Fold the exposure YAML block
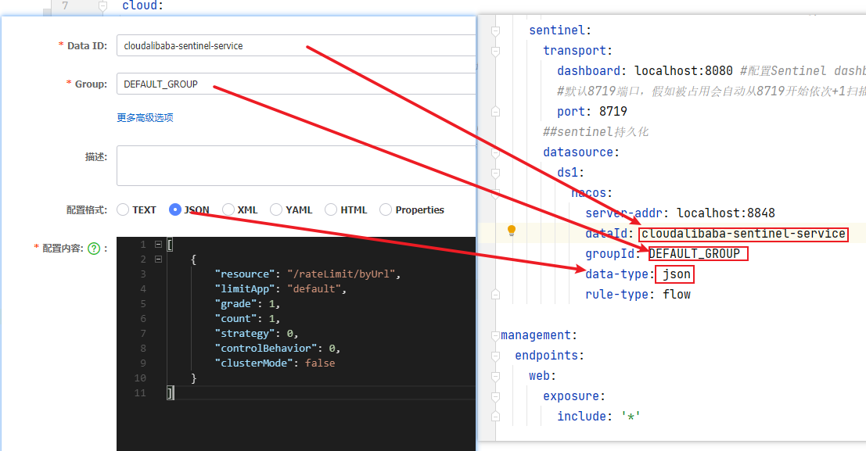The image size is (866, 451). [x=495, y=397]
